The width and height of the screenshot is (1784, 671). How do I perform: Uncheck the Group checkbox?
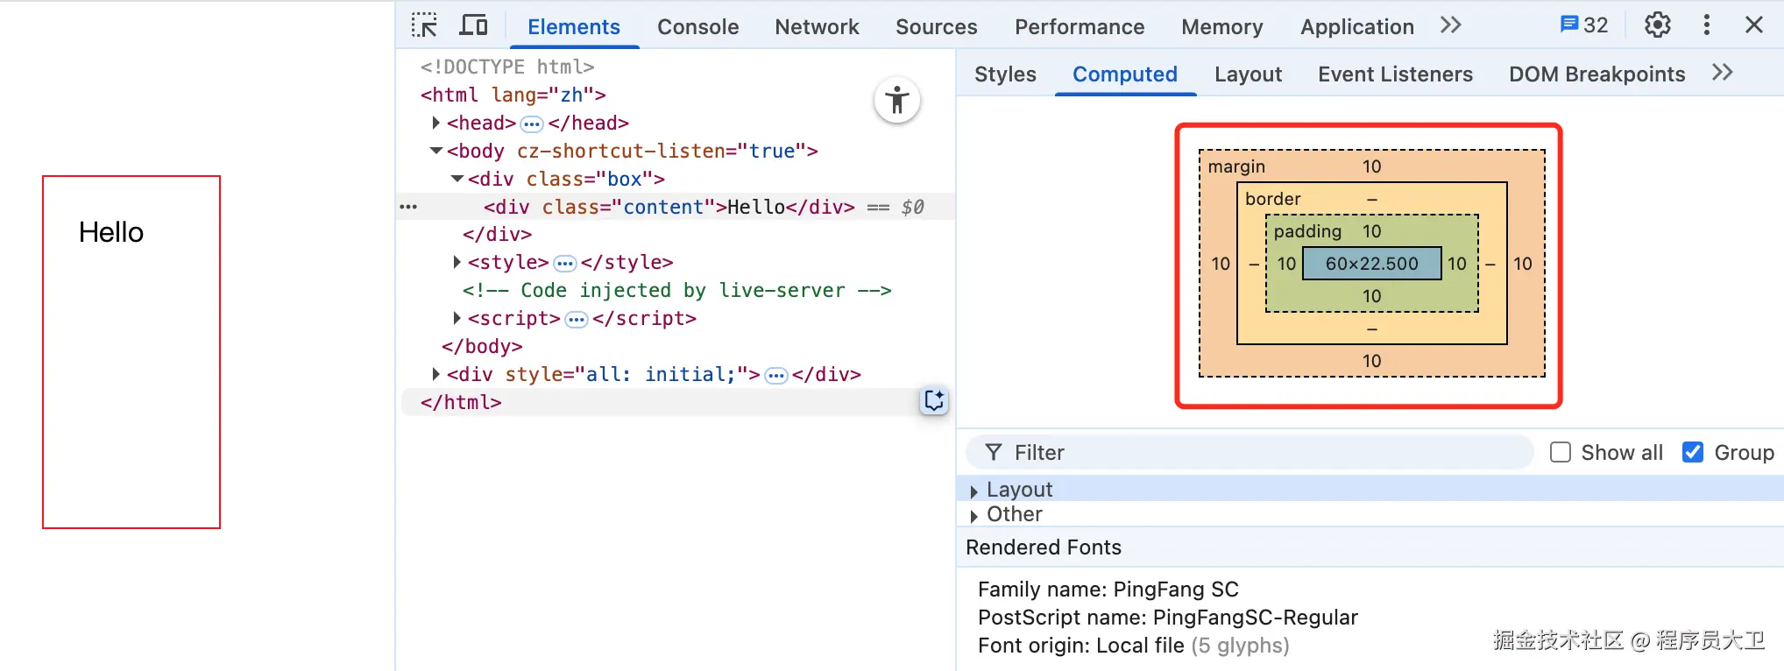click(1693, 452)
